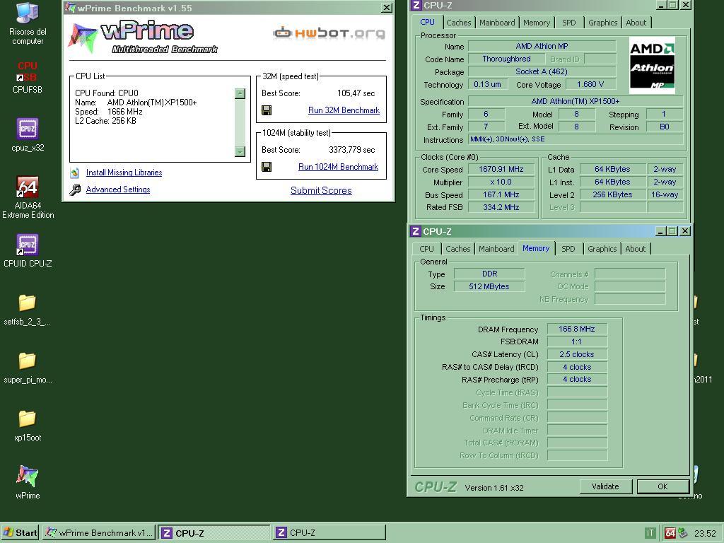724x543 pixels.
Task: Run the 1024M Benchmark
Action: point(338,167)
